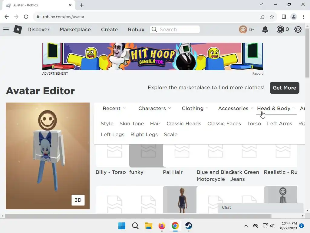This screenshot has height=233, width=310.
Task: Open the Create page link
Action: [109, 29]
